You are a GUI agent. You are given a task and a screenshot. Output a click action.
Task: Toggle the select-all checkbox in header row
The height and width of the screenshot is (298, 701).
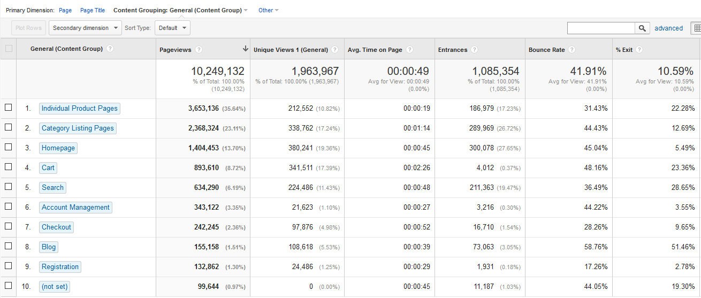tap(8, 49)
